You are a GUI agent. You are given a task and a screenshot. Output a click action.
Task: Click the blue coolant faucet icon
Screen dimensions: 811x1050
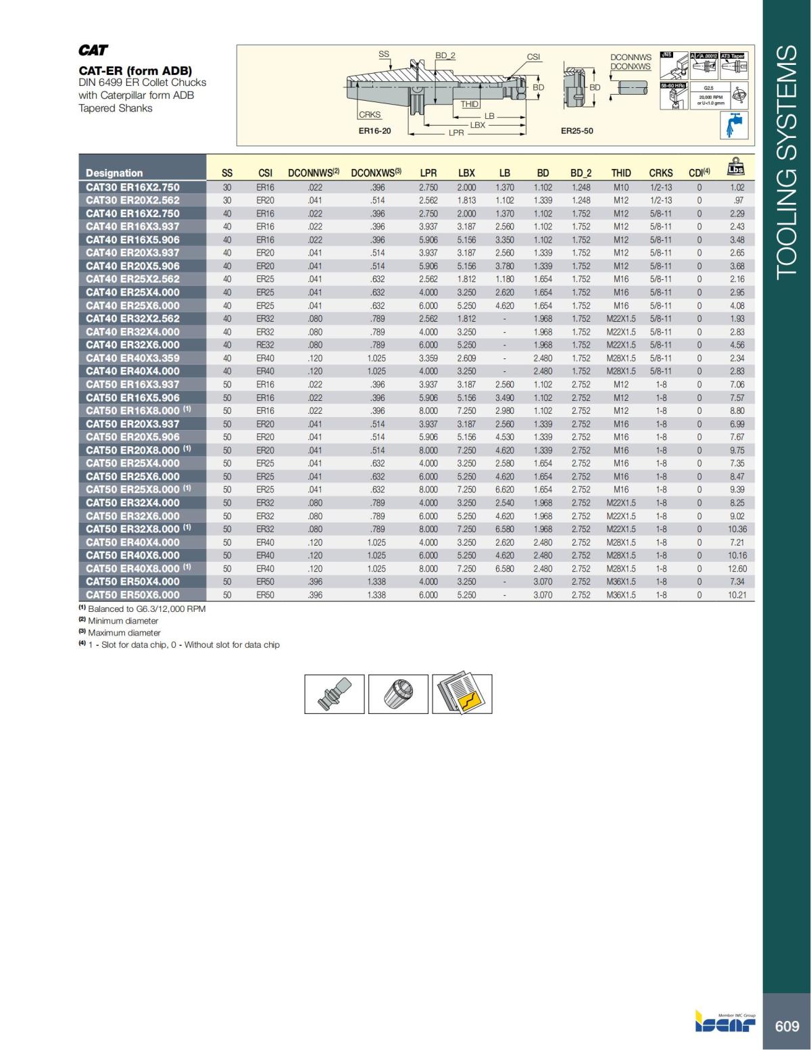[734, 125]
